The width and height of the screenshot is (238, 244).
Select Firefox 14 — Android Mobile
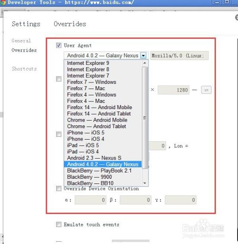click(103, 107)
